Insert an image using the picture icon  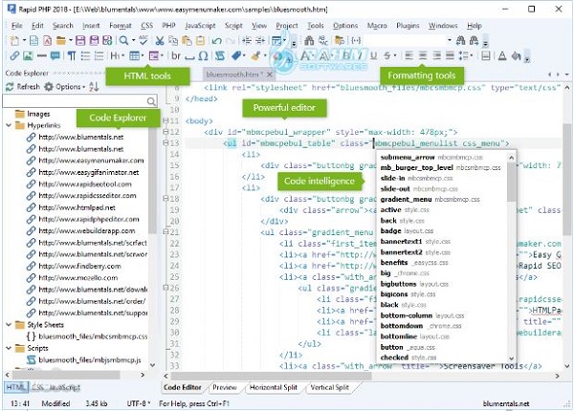(x=28, y=56)
